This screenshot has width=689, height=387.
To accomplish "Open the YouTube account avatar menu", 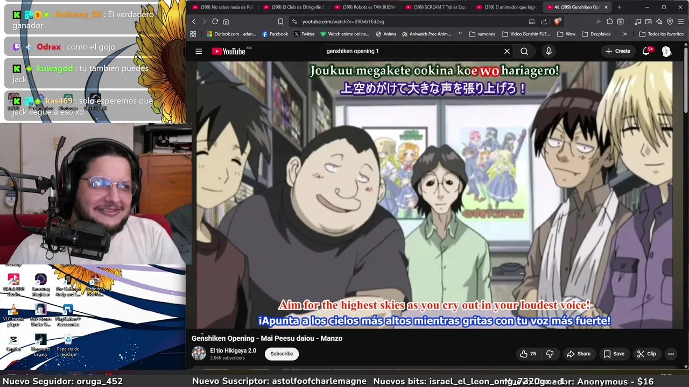I will [x=666, y=51].
